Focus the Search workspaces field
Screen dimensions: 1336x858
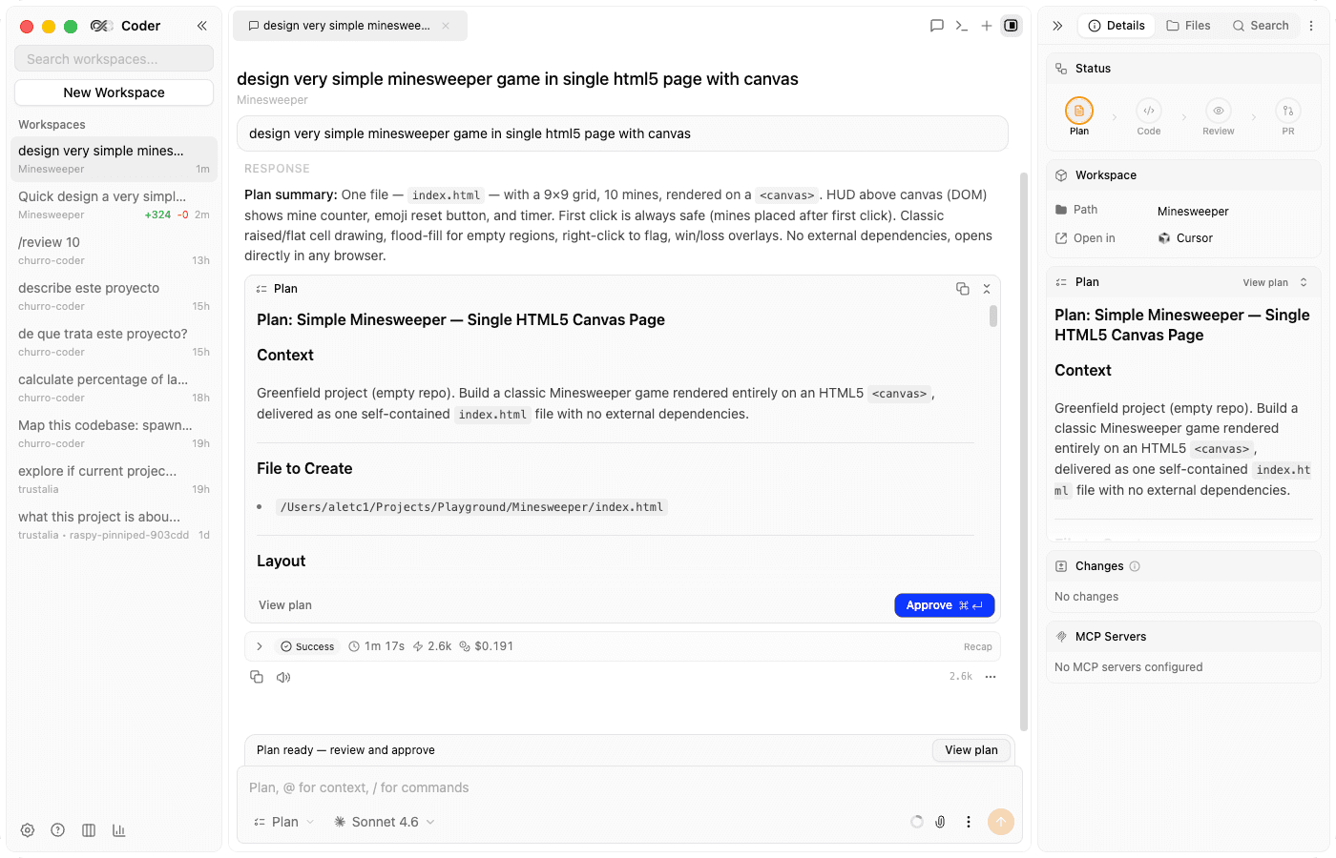tap(115, 59)
